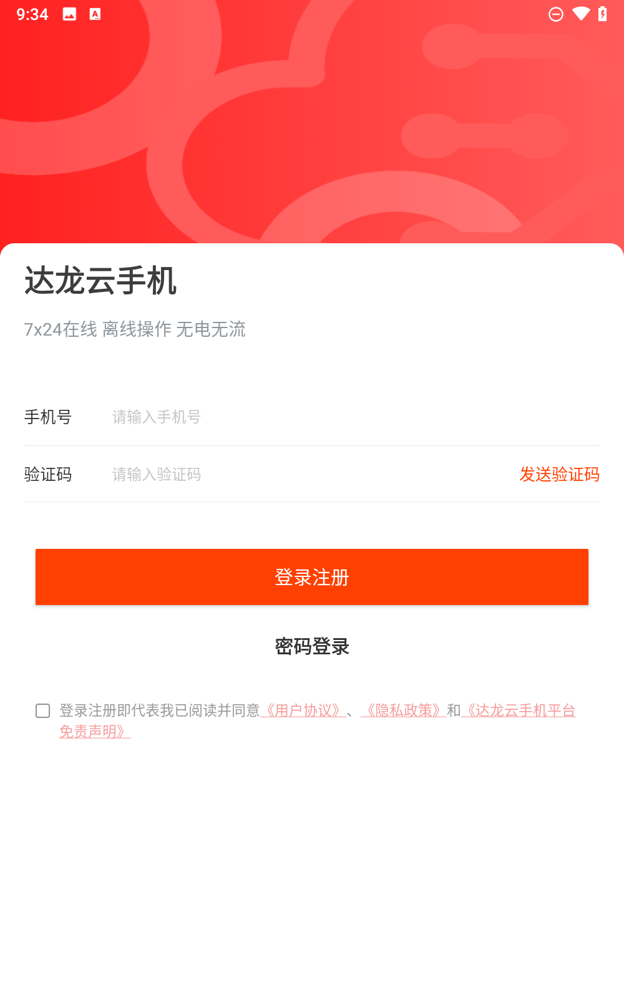Tap the keyboard 'A' notification icon

click(x=95, y=14)
